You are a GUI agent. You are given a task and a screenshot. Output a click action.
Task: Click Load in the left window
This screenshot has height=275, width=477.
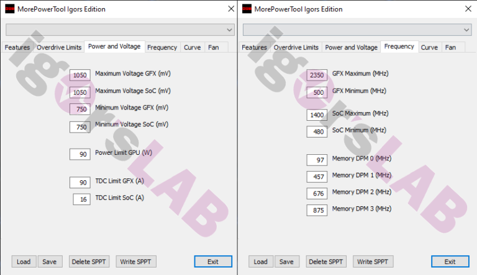click(x=24, y=261)
